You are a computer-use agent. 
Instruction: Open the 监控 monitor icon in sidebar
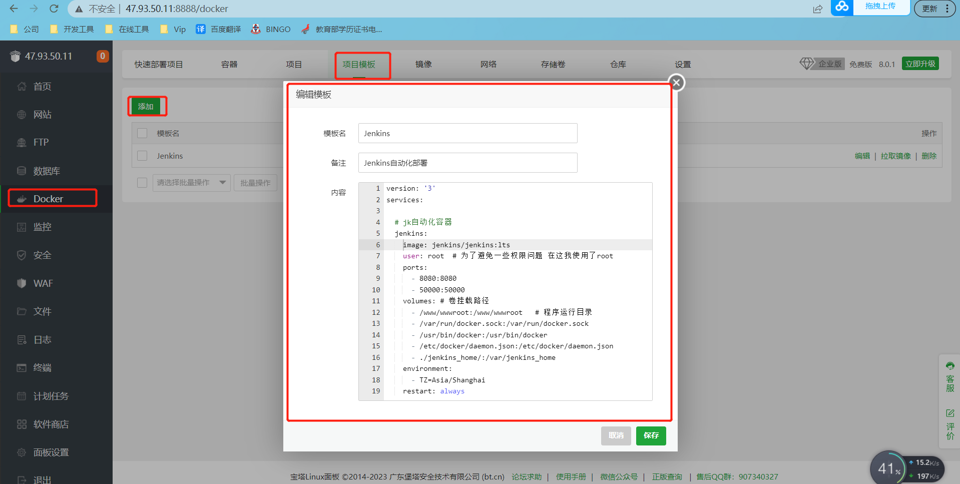22,227
